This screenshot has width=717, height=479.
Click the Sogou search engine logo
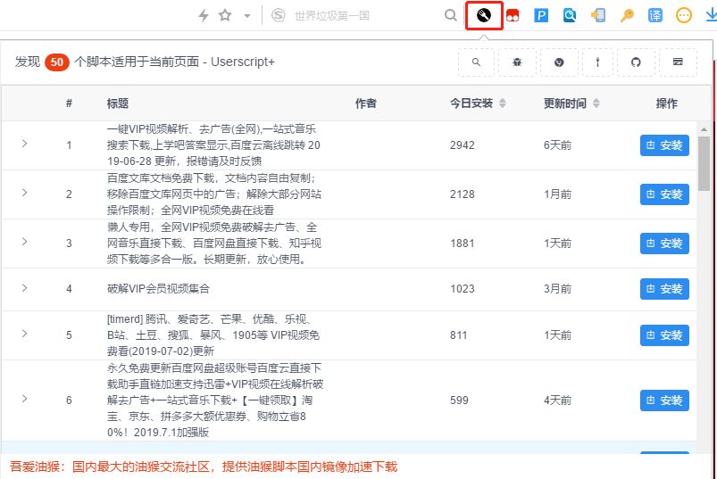278,15
